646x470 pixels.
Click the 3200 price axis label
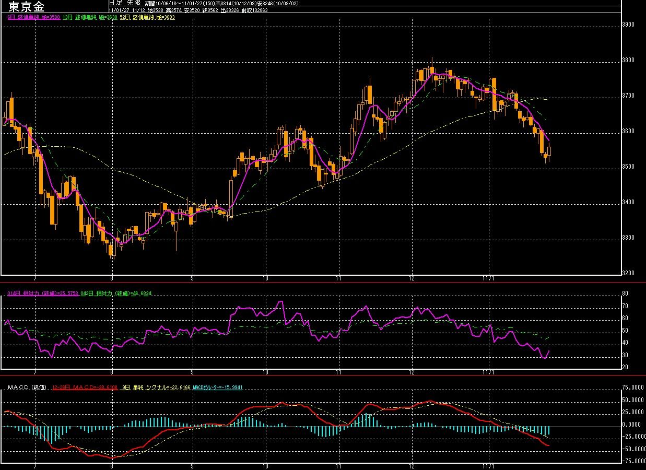pos(628,273)
